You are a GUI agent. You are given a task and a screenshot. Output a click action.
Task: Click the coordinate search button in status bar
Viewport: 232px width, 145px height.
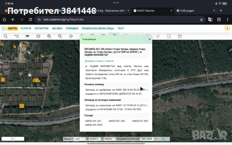(163, 139)
